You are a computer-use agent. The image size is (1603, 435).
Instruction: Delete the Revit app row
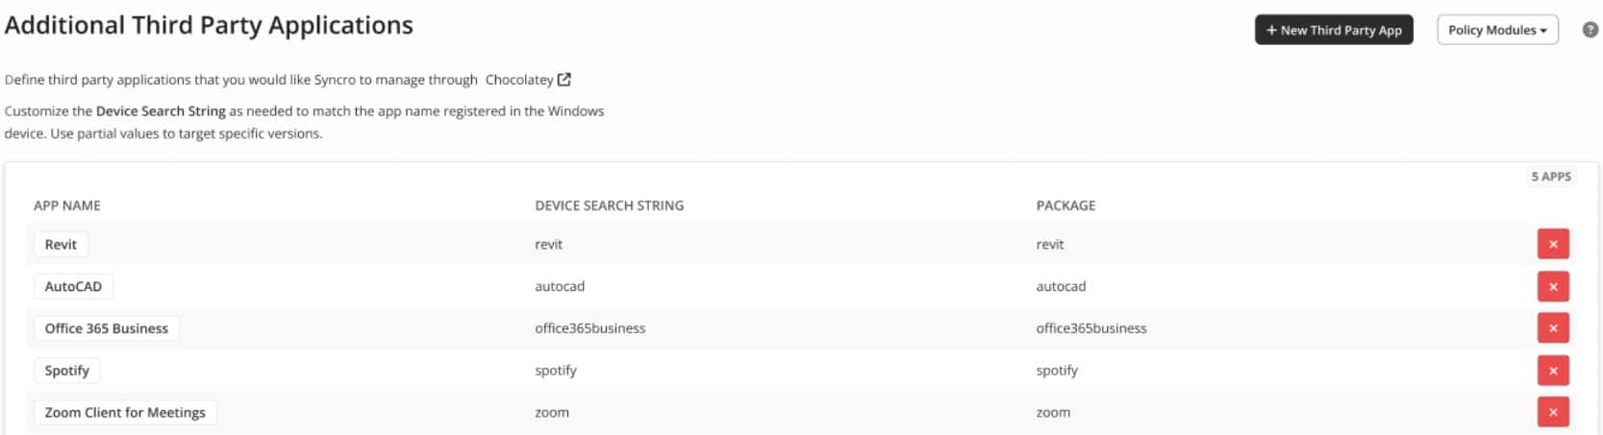click(x=1552, y=244)
